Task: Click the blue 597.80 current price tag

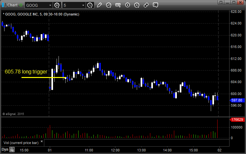Action: [237, 100]
